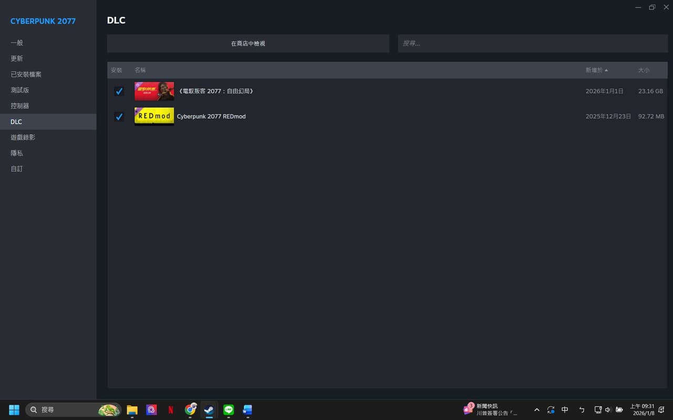Click the Cyberpunk 2077 REDmod name text
673x420 pixels.
211,117
